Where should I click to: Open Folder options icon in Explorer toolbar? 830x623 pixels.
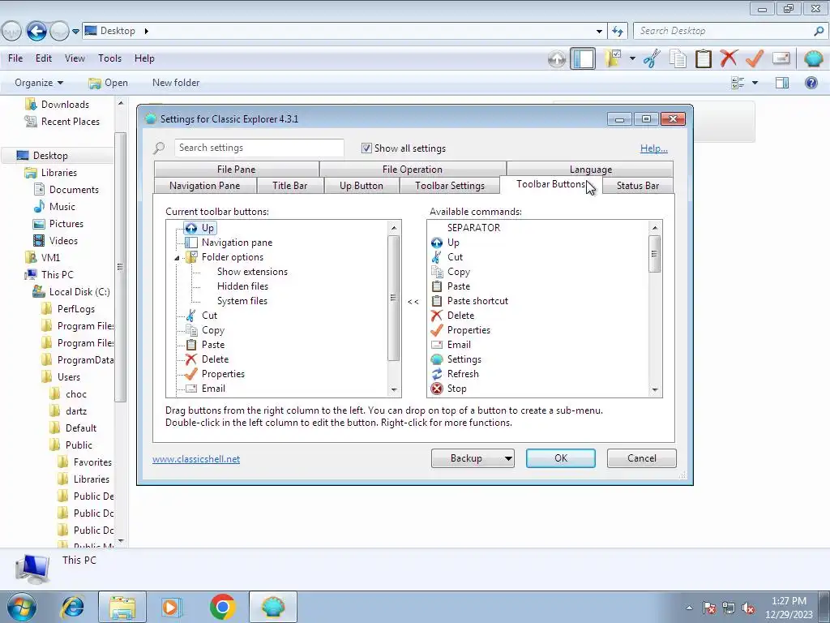coord(614,58)
